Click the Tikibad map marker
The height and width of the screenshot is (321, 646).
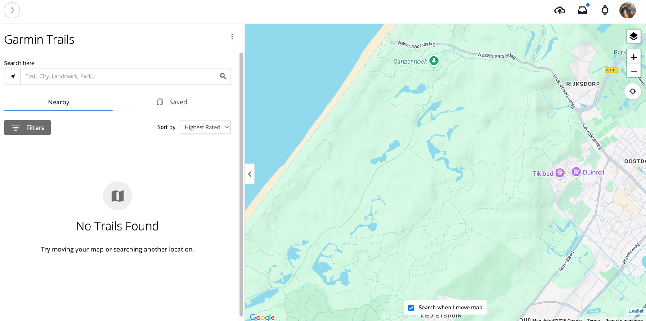pos(560,173)
